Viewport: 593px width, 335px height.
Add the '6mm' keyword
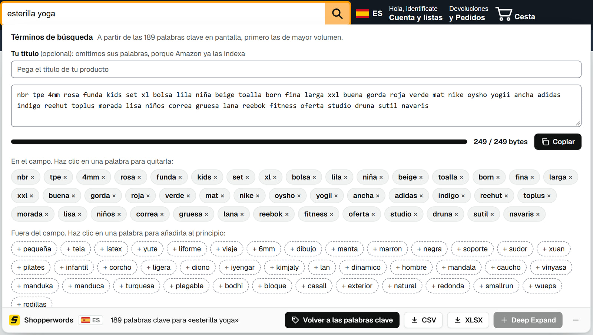[264, 249]
